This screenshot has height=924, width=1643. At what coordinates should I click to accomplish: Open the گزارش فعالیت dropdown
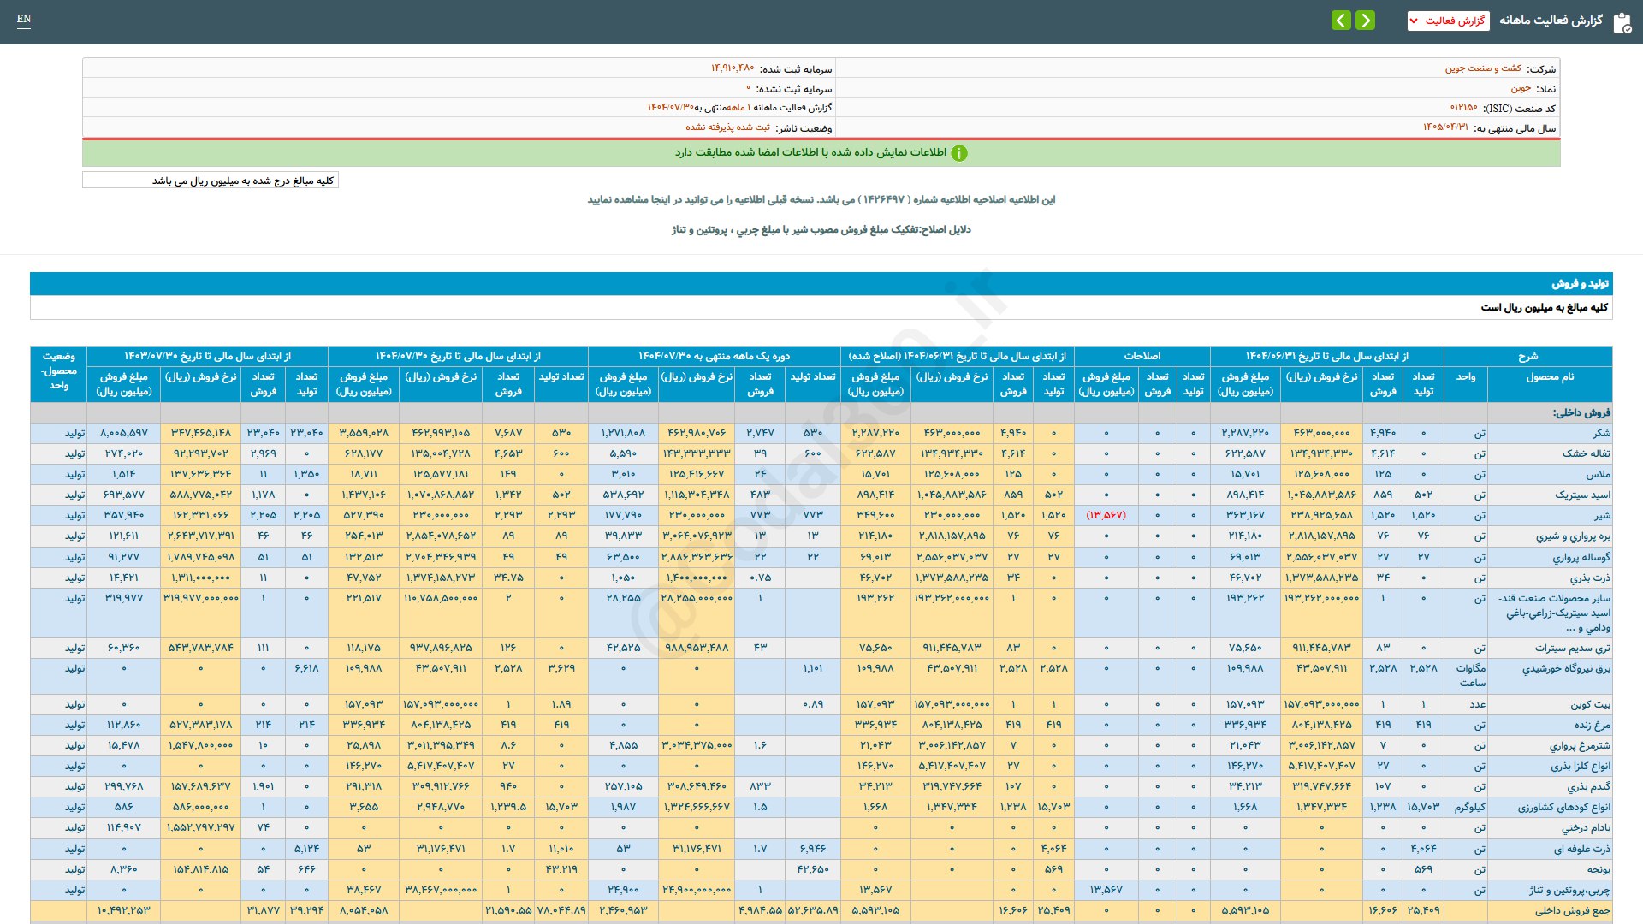pos(1448,21)
